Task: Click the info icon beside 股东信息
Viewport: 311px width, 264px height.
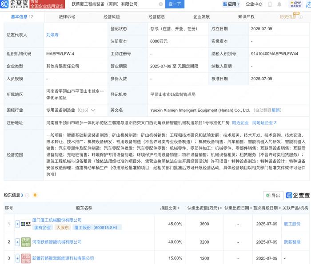Action: click(27, 195)
